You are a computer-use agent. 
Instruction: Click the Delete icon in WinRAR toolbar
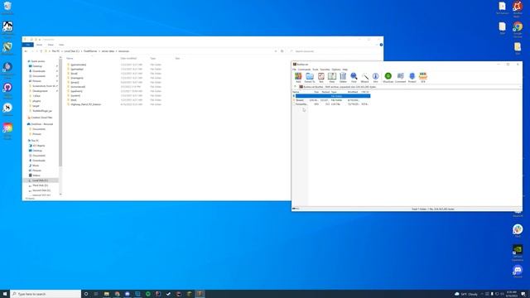343,77
